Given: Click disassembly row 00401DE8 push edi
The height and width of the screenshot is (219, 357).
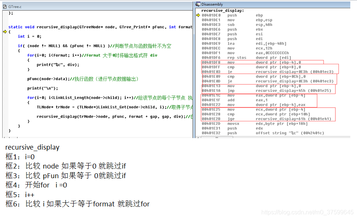Looking at the screenshot, I should (232, 39).
